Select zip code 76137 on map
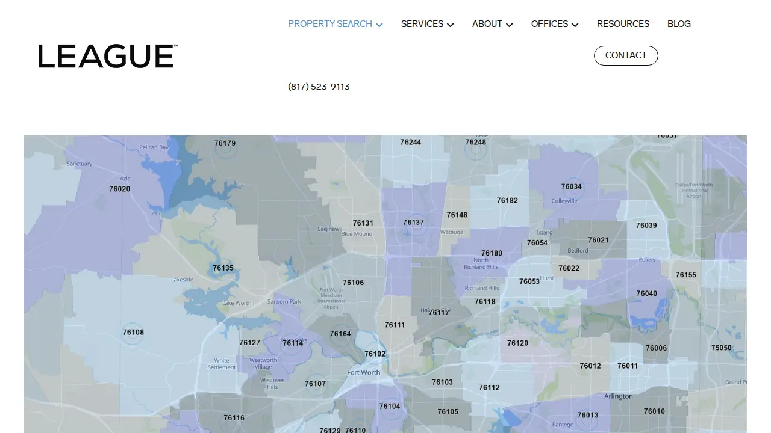Viewport: 771px width, 433px height. point(413,222)
